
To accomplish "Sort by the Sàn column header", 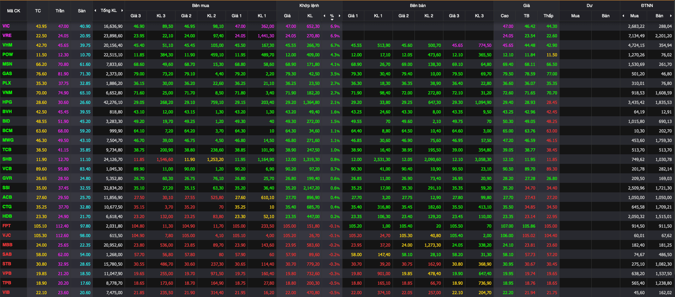I will 82,11.
